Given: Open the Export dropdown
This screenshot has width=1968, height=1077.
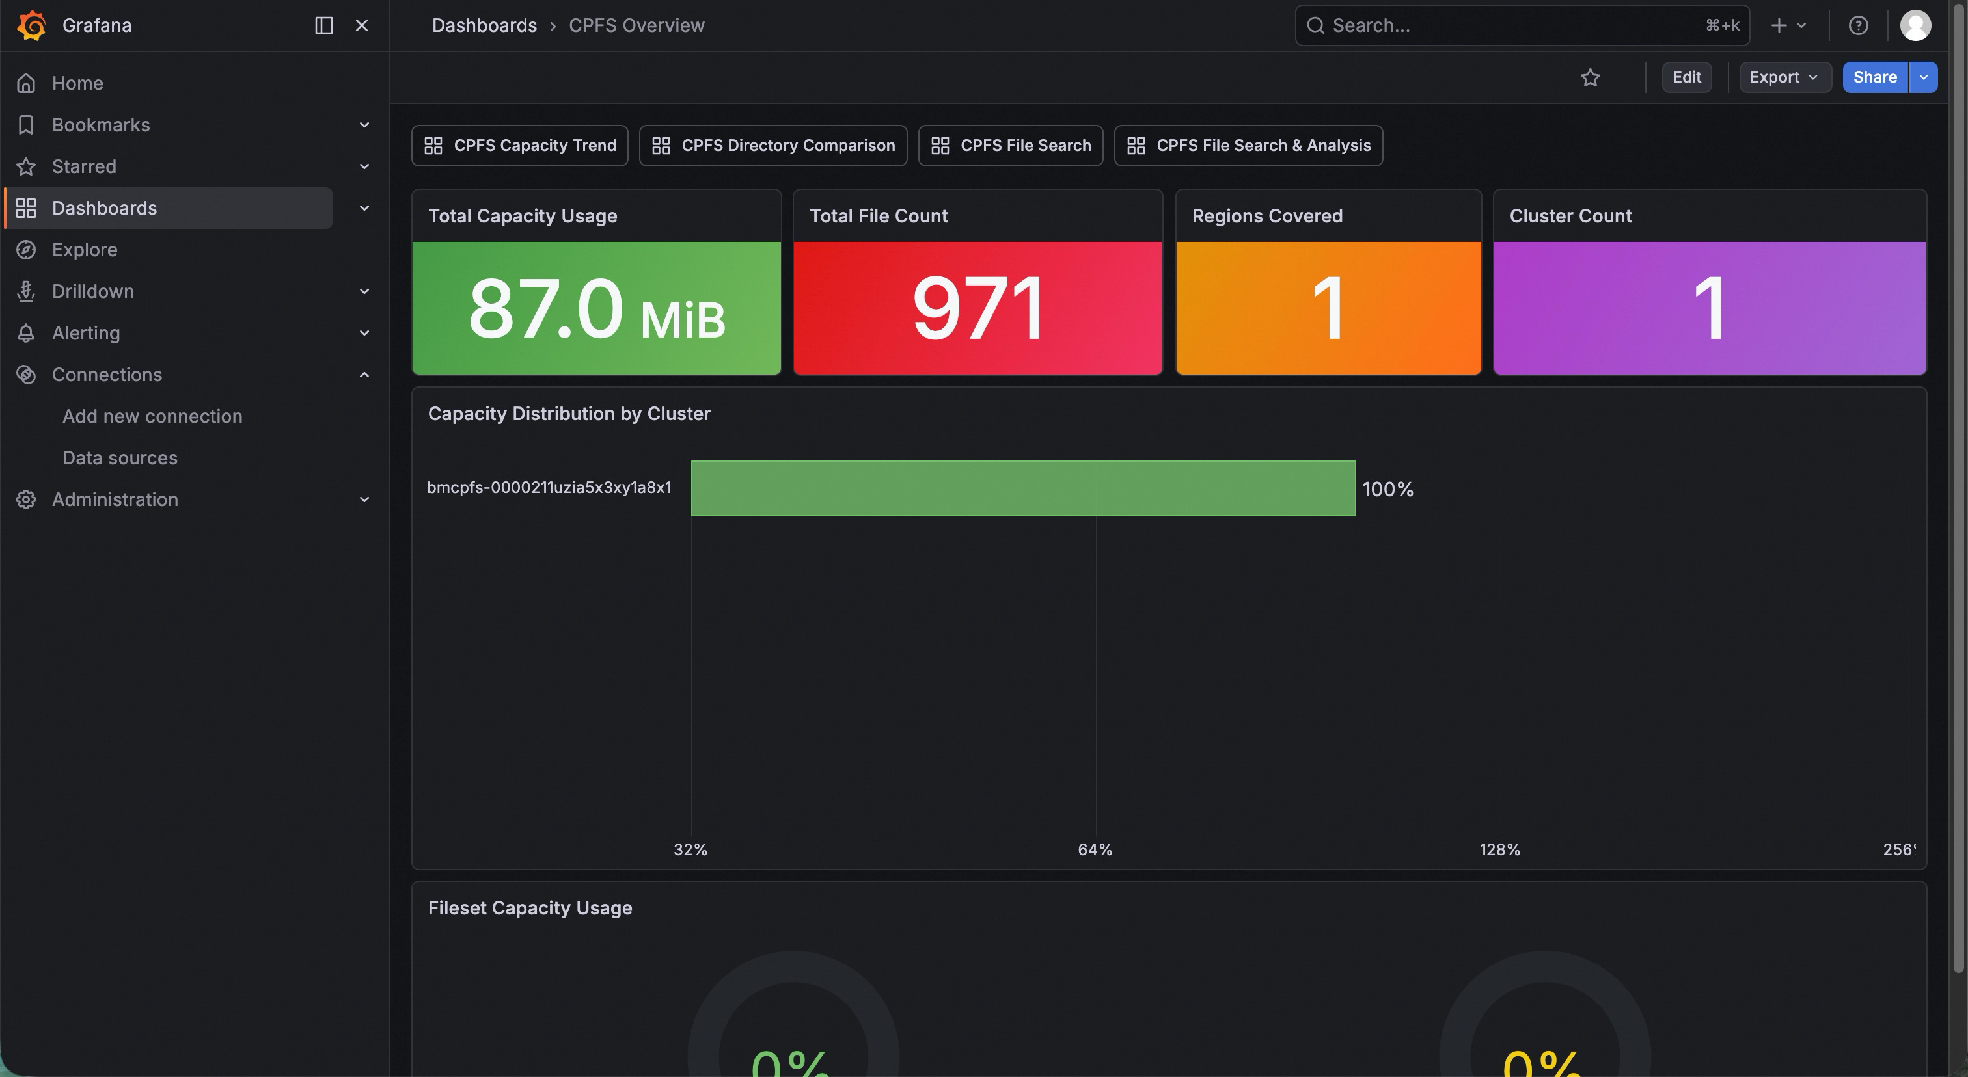Looking at the screenshot, I should [x=1784, y=77].
